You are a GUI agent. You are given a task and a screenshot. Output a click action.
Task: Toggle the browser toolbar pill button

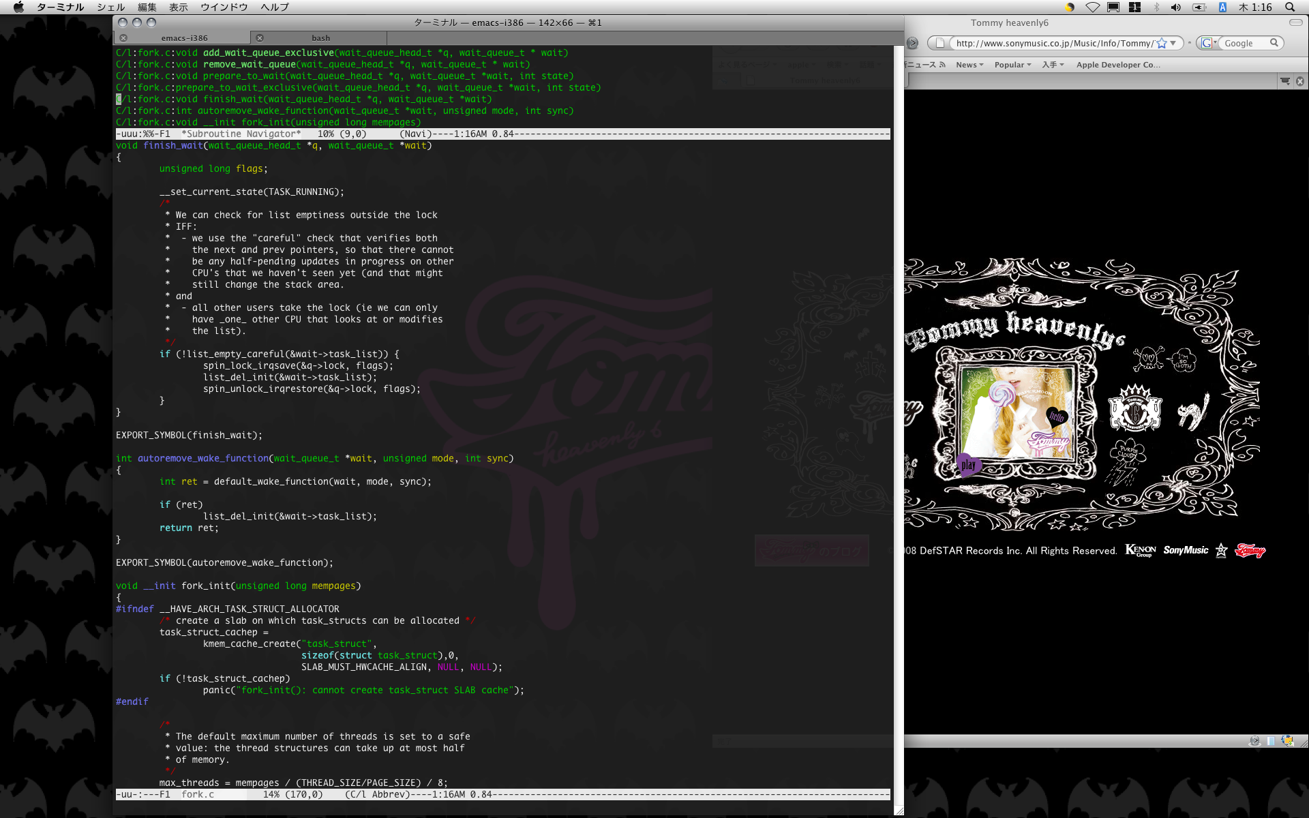pyautogui.click(x=1296, y=22)
